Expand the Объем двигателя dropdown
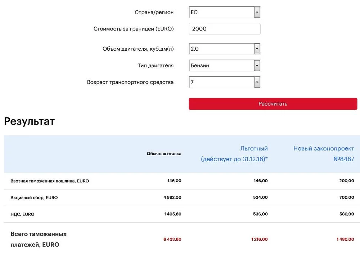This screenshot has height=255, width=360. tap(224, 49)
